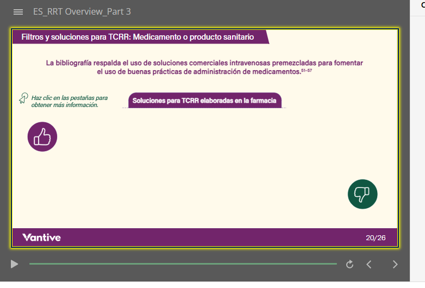Go to the previous slide
Screen dimensions: 425x288
click(368, 264)
